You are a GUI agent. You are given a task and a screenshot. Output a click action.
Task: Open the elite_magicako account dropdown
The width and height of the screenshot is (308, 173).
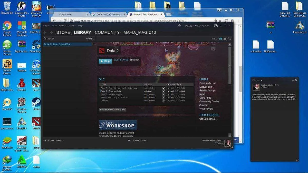pyautogui.click(x=203, y=26)
